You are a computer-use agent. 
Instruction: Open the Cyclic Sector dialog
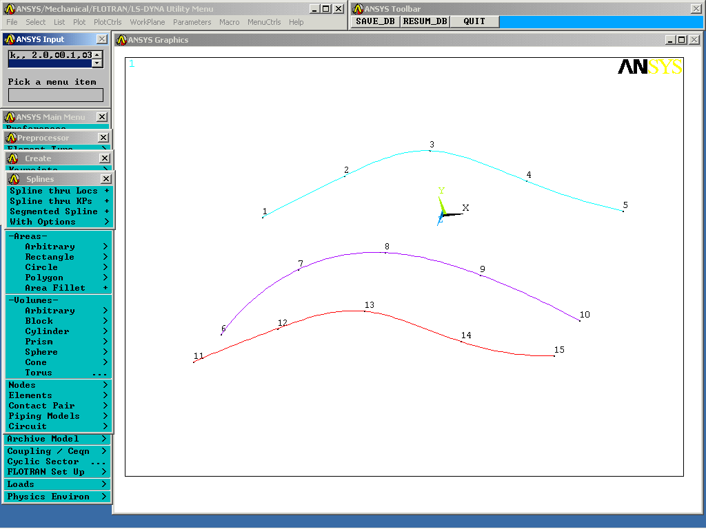[57, 461]
